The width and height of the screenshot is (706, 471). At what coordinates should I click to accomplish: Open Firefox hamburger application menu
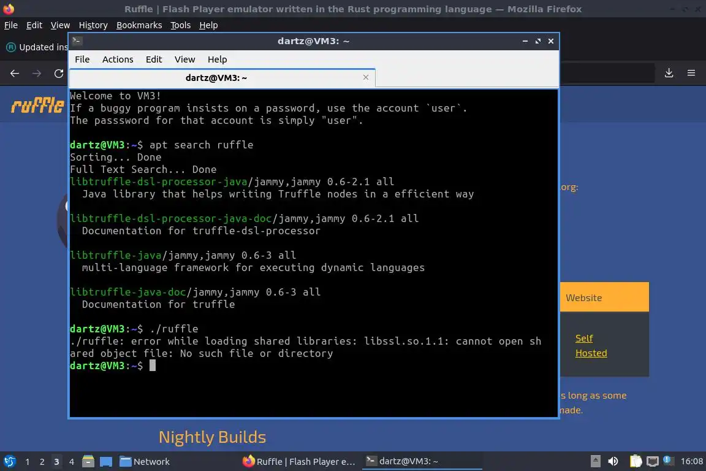pos(691,72)
